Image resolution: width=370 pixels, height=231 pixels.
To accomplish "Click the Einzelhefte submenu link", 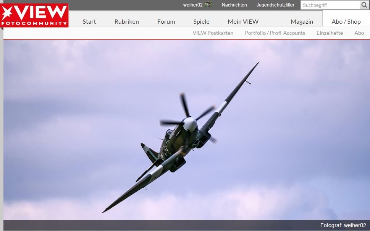I will pos(330,33).
